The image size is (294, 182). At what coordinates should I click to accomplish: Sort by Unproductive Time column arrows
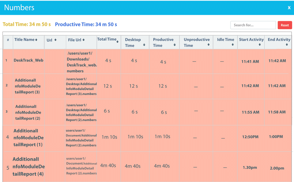coord(209,45)
